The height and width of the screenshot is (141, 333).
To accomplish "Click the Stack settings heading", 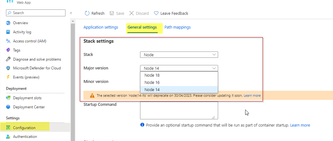I will [99, 41].
